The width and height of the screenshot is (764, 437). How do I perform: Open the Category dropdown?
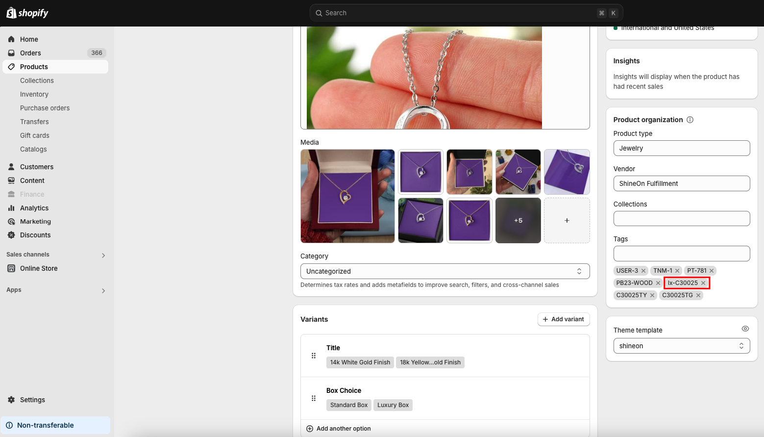click(445, 271)
